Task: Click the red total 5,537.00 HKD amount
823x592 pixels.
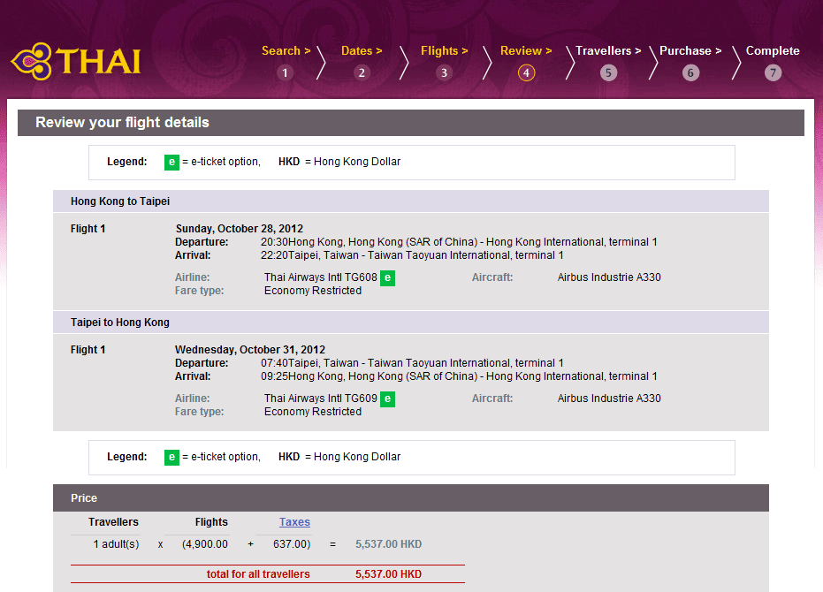Action: [388, 574]
